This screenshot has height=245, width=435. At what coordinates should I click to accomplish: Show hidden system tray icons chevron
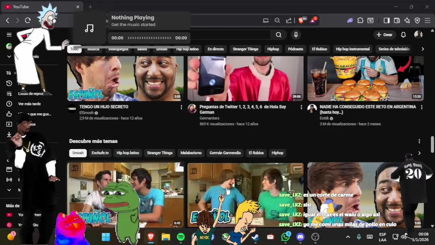click(348, 237)
